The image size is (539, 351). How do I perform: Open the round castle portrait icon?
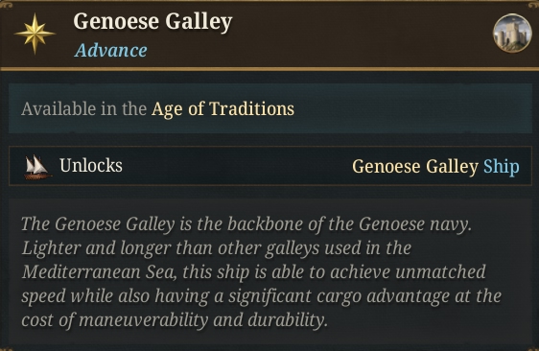coord(512,33)
